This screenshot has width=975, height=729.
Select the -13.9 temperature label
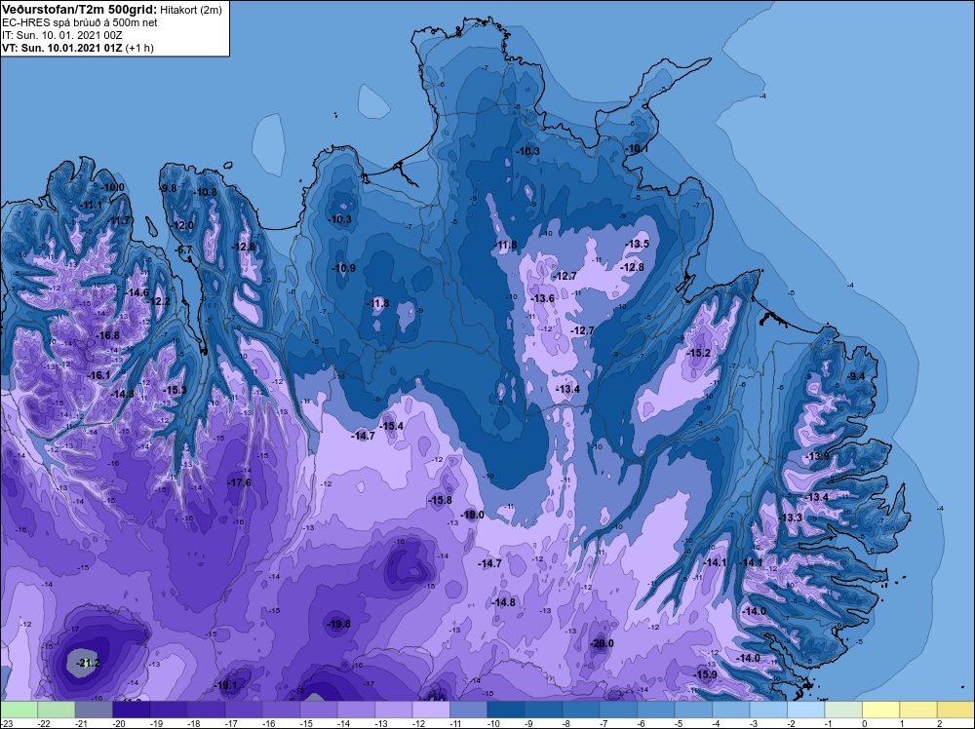click(x=818, y=456)
